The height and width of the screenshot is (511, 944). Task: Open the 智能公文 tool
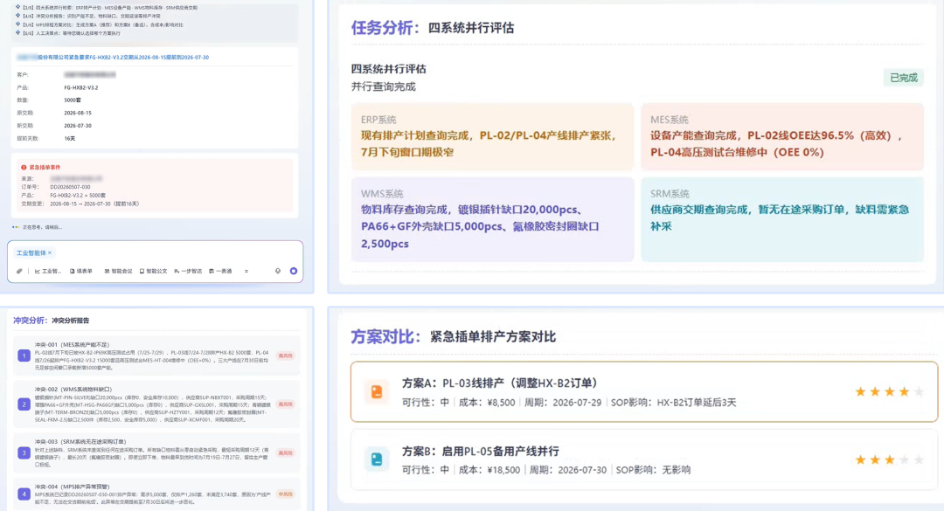tap(154, 271)
